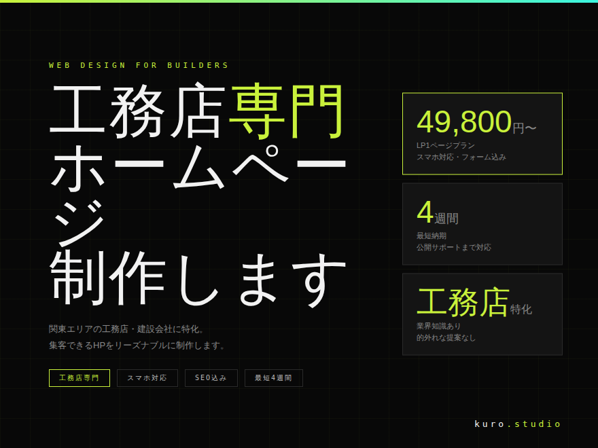Screen dimensions: 598x448
Task: Click the 業界知識あり text
Action: [x=438, y=326]
